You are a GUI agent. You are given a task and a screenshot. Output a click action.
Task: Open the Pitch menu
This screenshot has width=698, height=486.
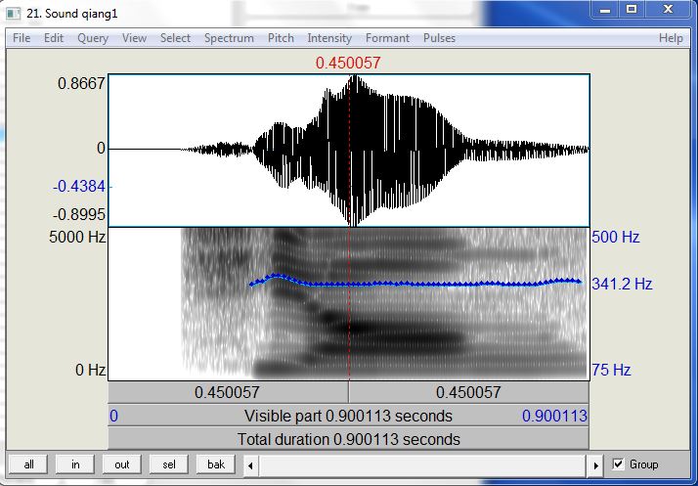coord(281,38)
